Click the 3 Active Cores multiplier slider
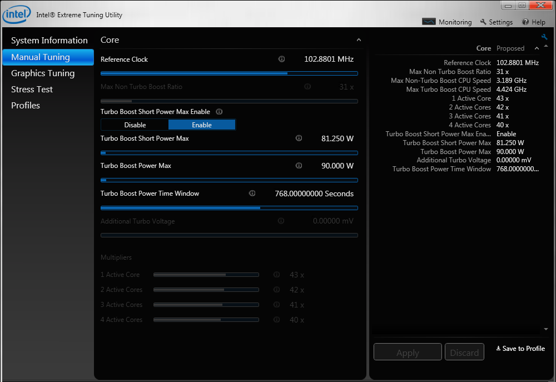This screenshot has height=382, width=556. tap(206, 305)
